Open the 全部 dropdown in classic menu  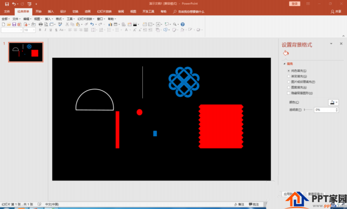pos(5,19)
